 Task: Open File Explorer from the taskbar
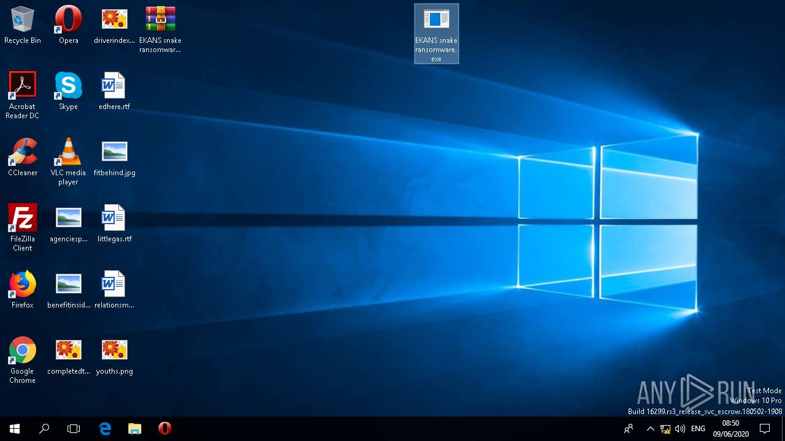tap(134, 429)
